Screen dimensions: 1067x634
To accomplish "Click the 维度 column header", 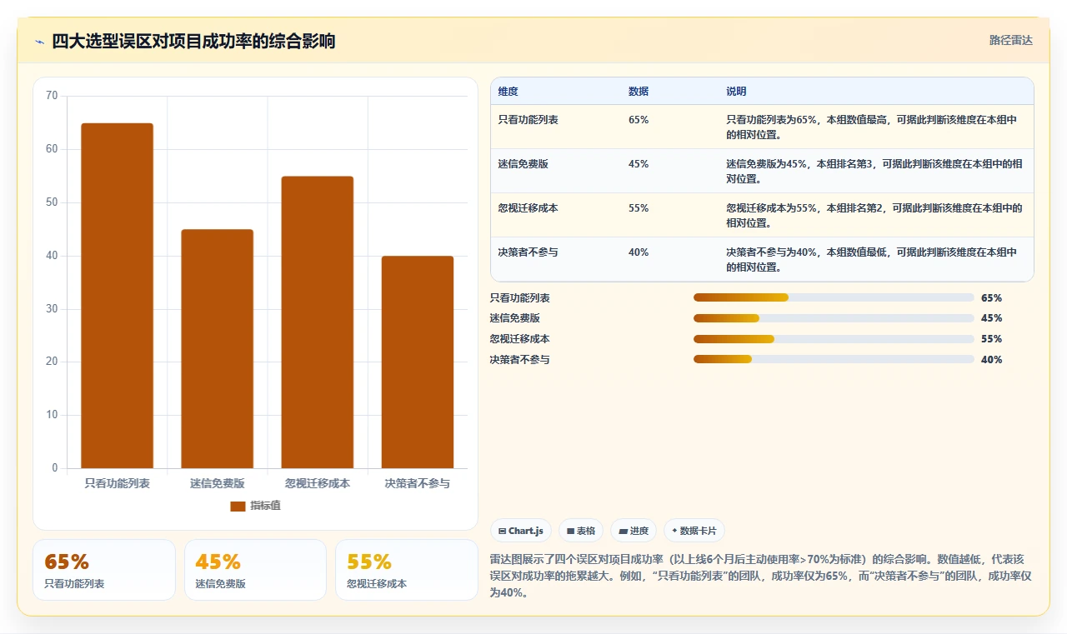I will point(508,92).
